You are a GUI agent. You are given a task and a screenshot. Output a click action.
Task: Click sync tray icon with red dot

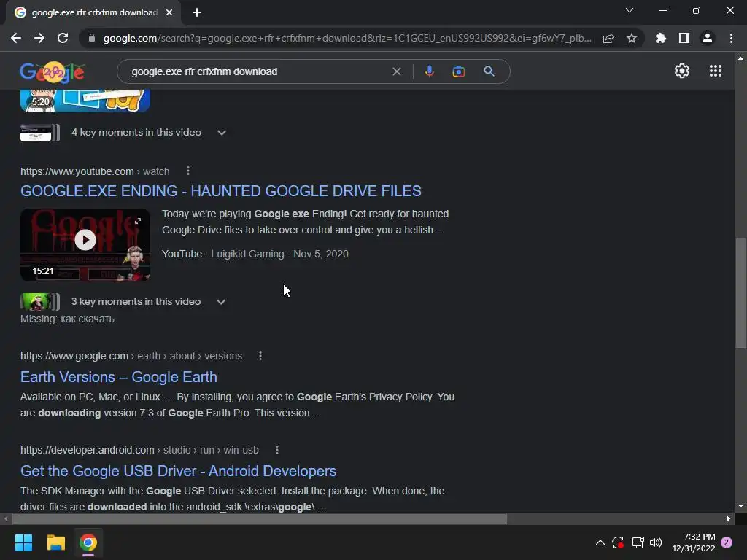pyautogui.click(x=618, y=542)
